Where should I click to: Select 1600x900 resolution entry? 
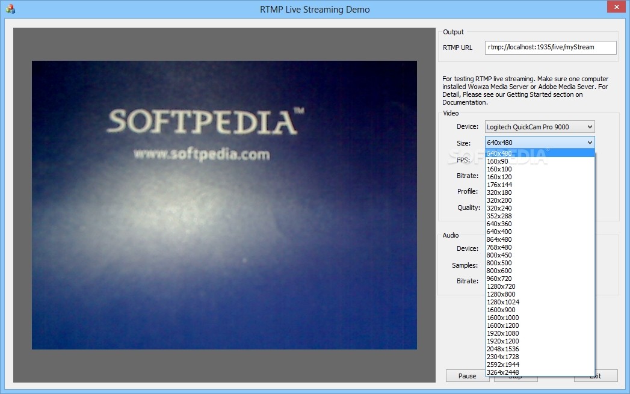pyautogui.click(x=540, y=310)
